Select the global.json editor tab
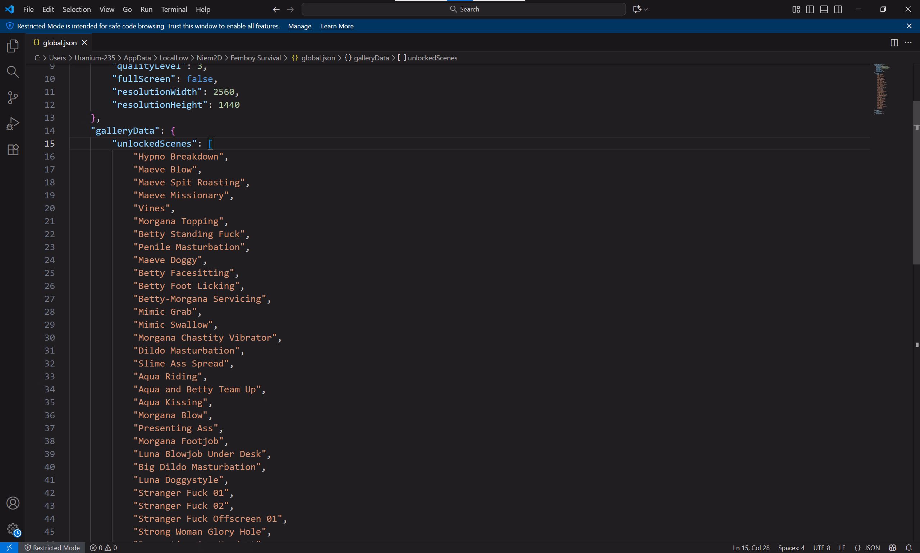The height and width of the screenshot is (553, 920). coord(60,42)
